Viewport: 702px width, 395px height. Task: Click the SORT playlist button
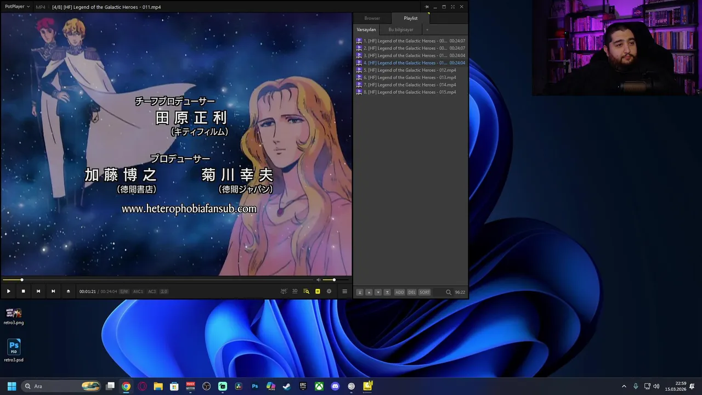(x=424, y=292)
